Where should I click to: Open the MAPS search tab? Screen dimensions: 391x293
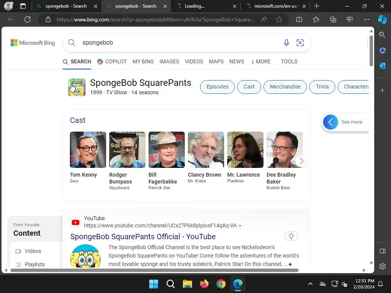[x=216, y=61]
